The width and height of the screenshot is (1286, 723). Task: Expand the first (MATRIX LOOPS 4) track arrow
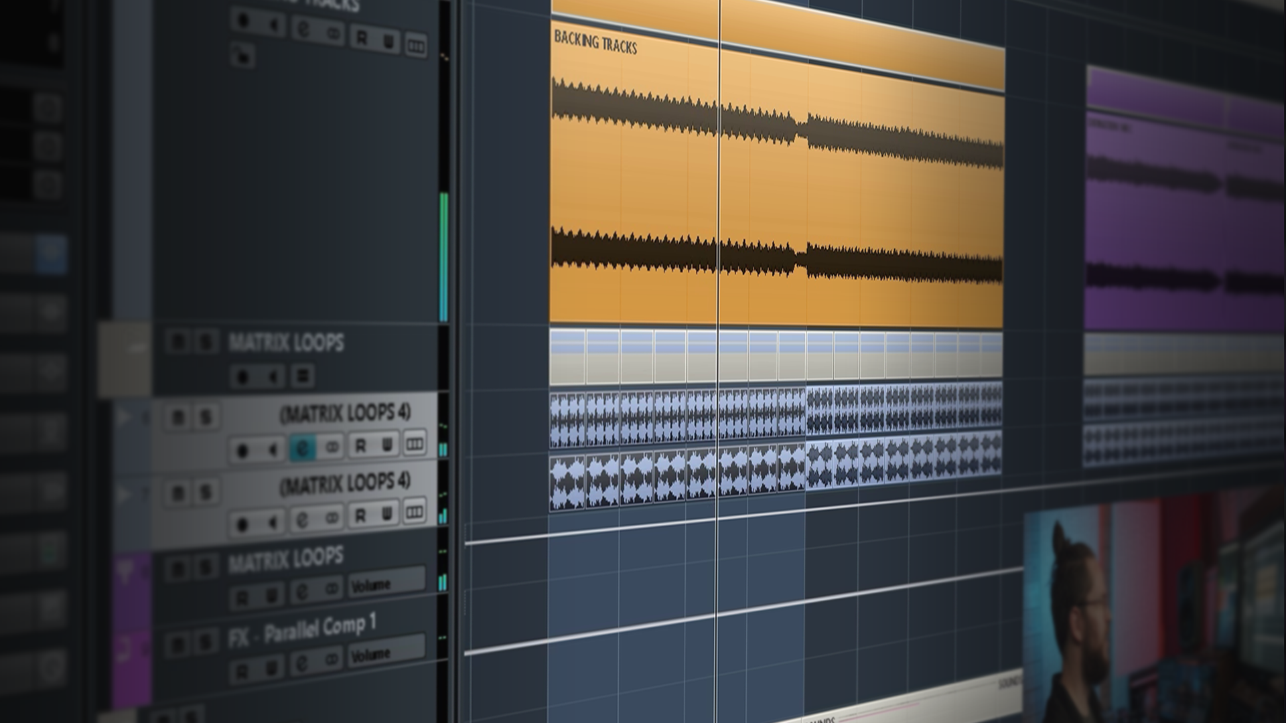point(124,418)
